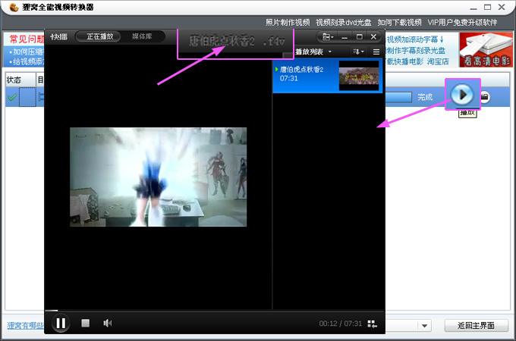Click the 快播 logo in the player title bar

point(58,37)
